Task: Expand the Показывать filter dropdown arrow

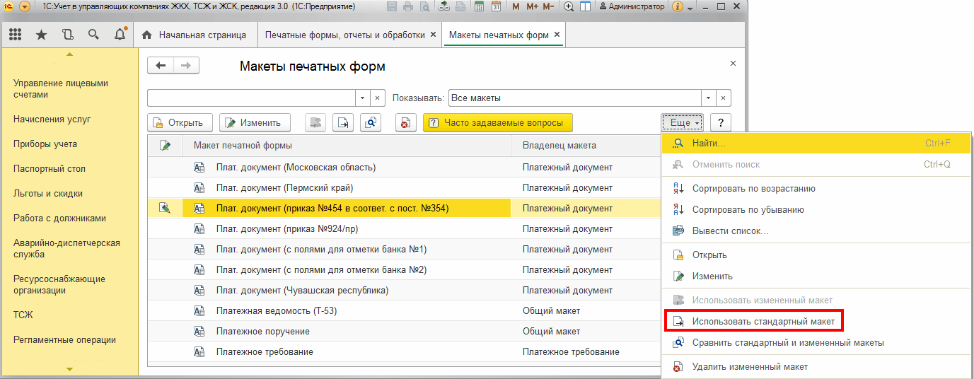Action: click(x=709, y=98)
